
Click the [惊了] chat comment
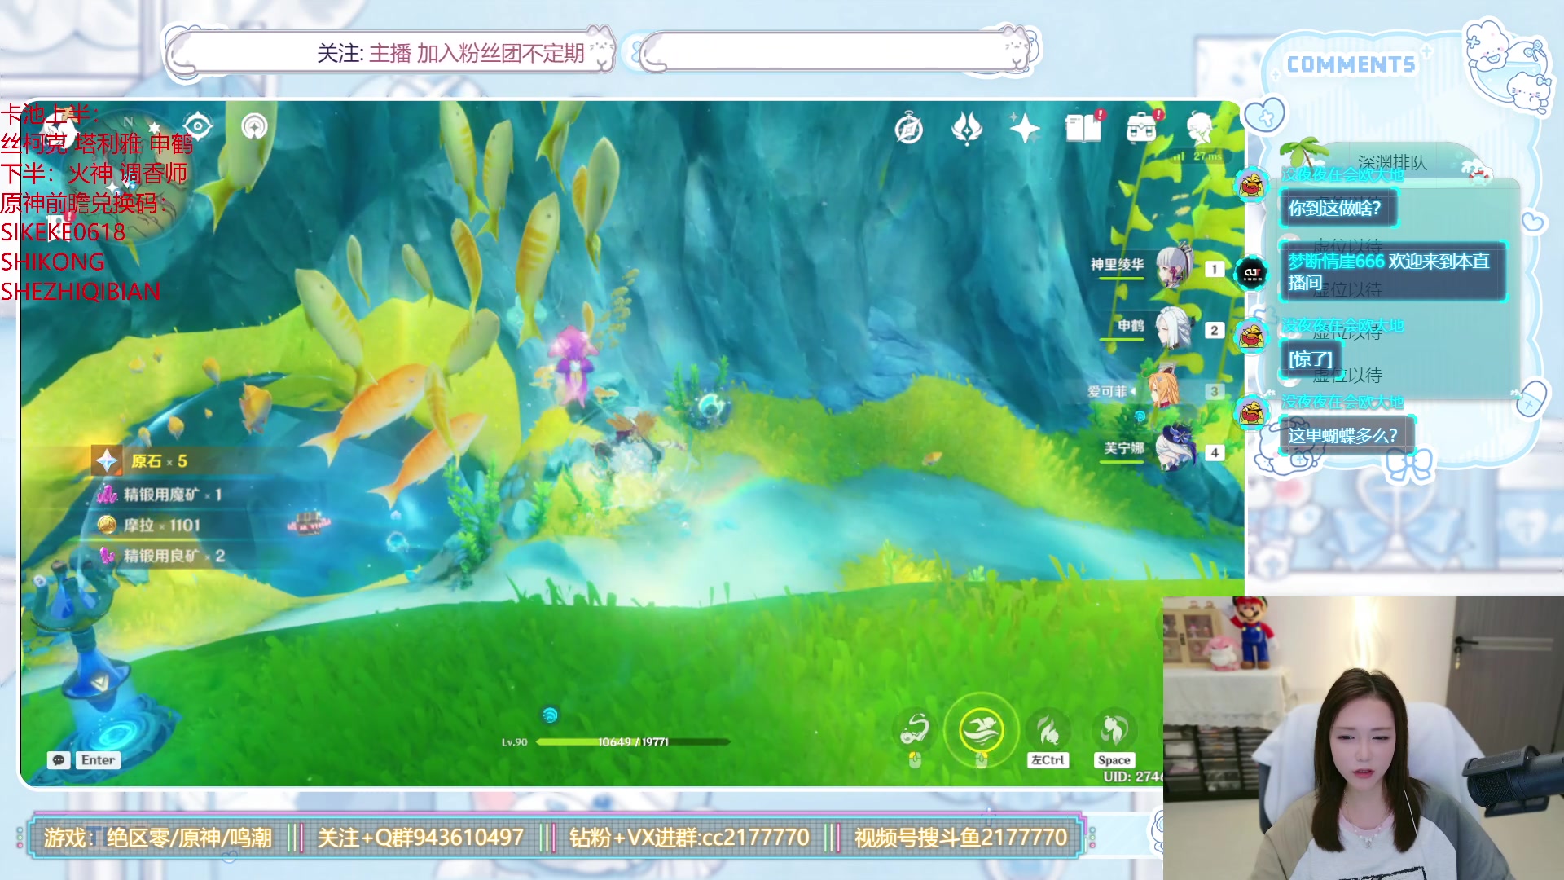pos(1310,359)
